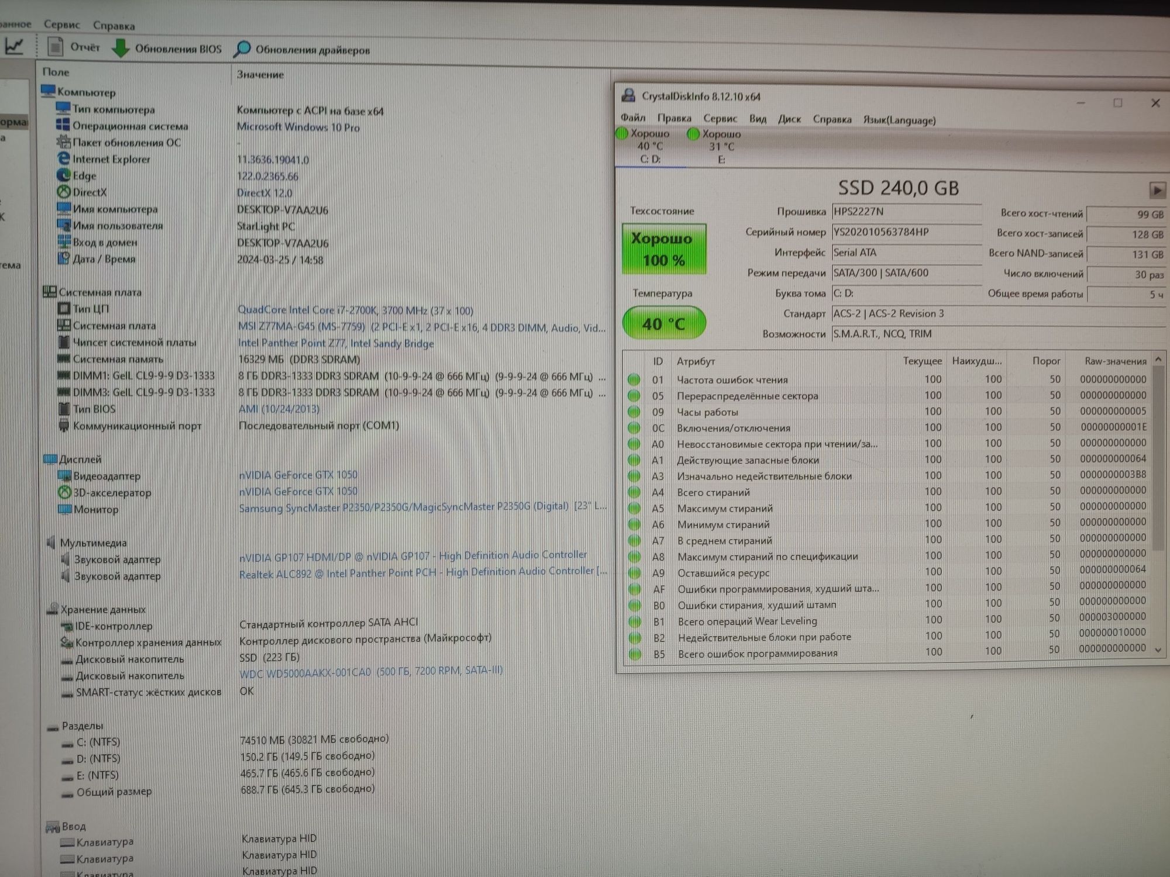Screen dimensions: 1170x877
Task: Click the Всего хост-чтений value 99 GB
Action: coord(1126,214)
